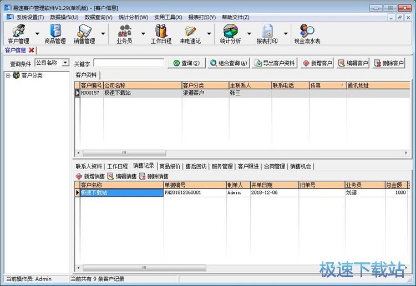Click the 查询(S) button
This screenshot has height=286, width=416.
pos(186,63)
